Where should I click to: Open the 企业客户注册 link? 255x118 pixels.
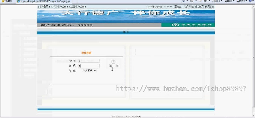point(77,7)
